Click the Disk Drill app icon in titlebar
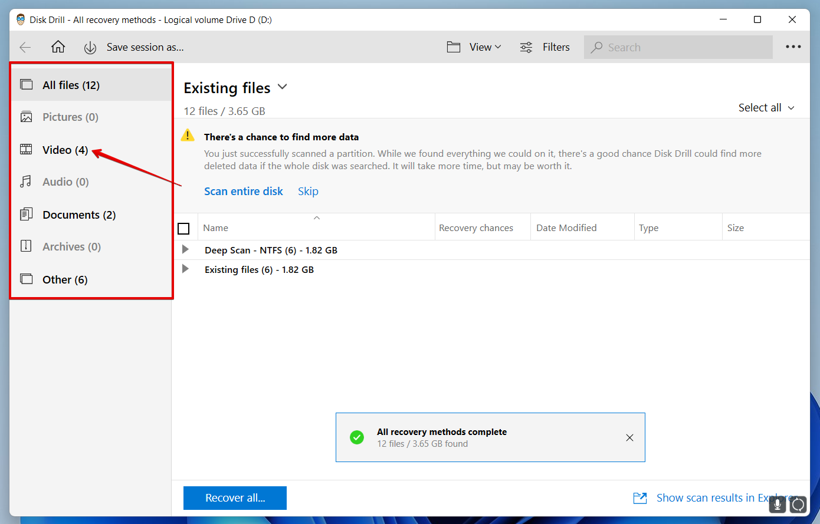The width and height of the screenshot is (820, 524). click(x=21, y=19)
